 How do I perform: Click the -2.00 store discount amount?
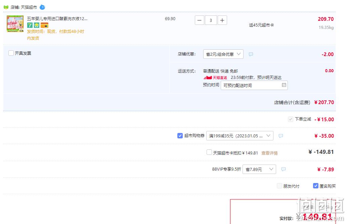tap(328, 54)
